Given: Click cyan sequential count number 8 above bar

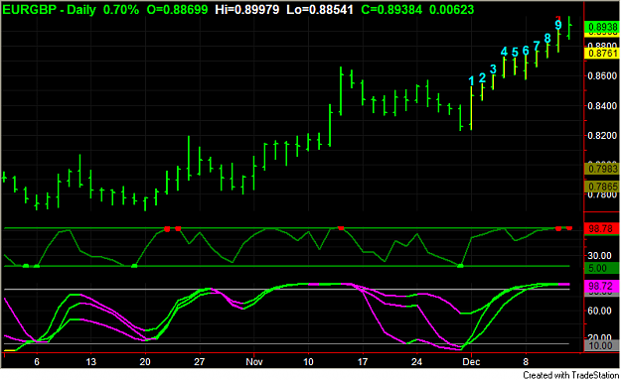Looking at the screenshot, I should [547, 39].
